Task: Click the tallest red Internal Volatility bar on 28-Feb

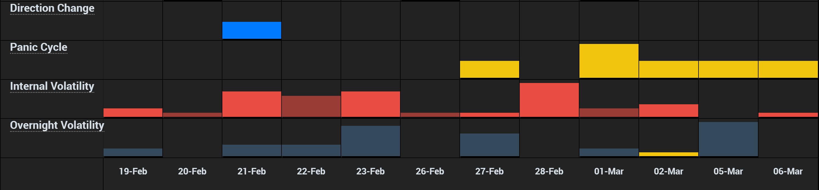Action: pos(549,100)
